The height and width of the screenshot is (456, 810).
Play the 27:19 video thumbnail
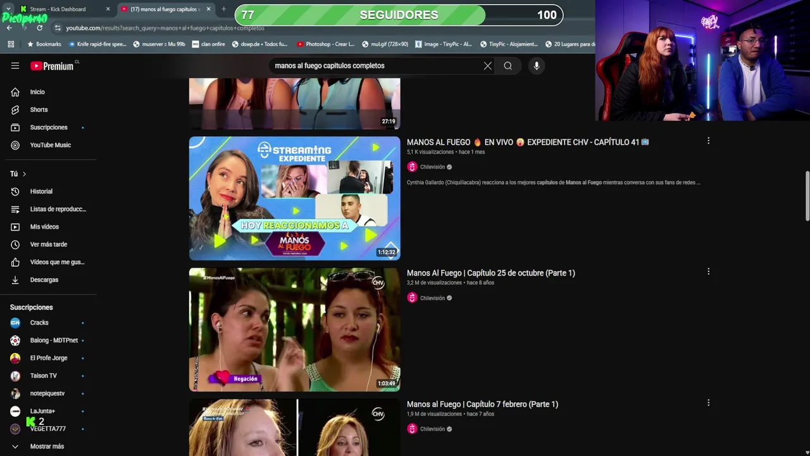294,103
